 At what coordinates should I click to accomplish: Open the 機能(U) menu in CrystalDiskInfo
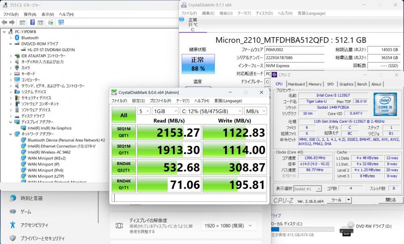pos(226,13)
